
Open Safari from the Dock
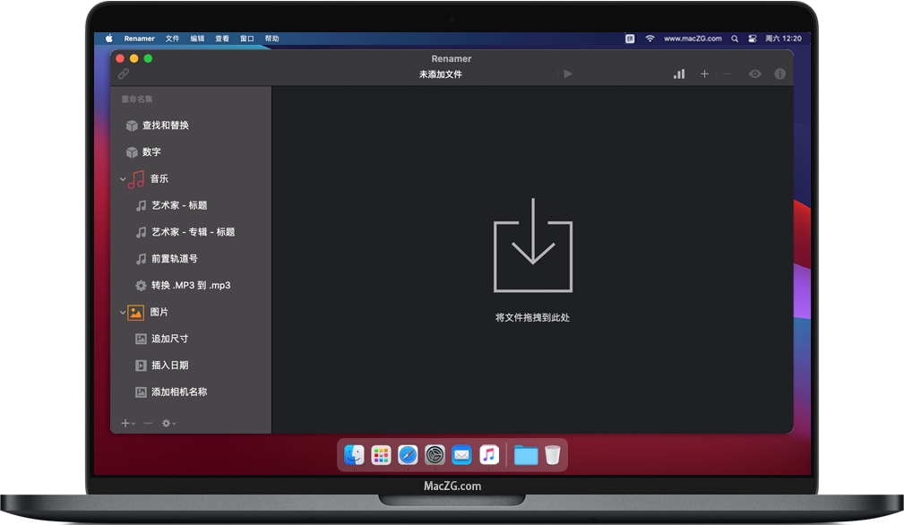(x=408, y=455)
